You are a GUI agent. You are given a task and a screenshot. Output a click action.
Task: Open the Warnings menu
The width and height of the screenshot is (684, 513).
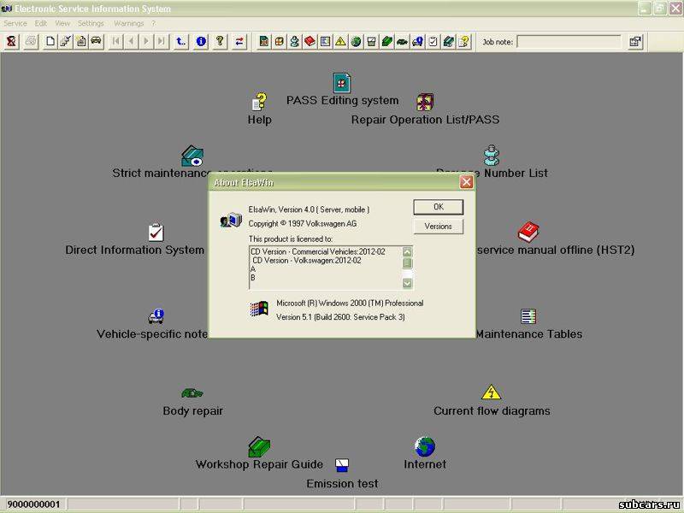tap(129, 23)
